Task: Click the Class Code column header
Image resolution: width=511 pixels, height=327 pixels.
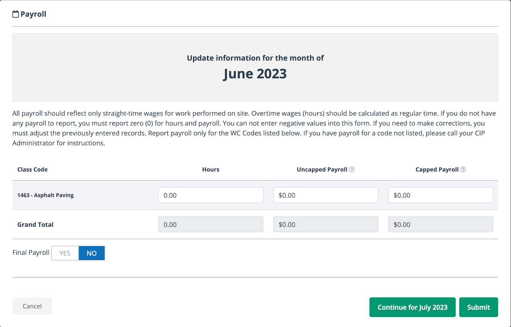Action: [x=32, y=169]
